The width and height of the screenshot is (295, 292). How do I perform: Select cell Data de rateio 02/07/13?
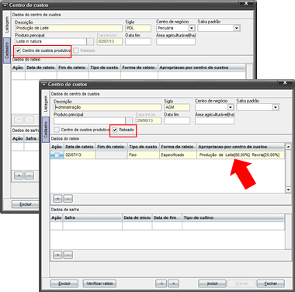[x=80, y=155]
